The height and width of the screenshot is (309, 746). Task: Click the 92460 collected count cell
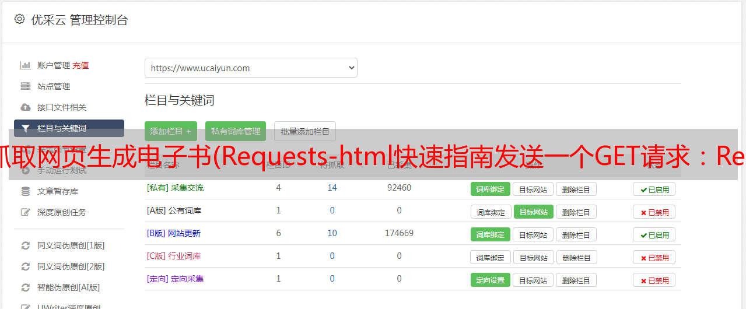coord(399,188)
